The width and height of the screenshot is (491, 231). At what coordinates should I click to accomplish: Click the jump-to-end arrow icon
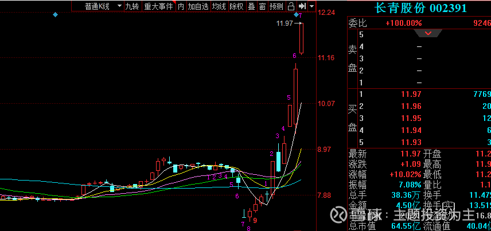302,6
